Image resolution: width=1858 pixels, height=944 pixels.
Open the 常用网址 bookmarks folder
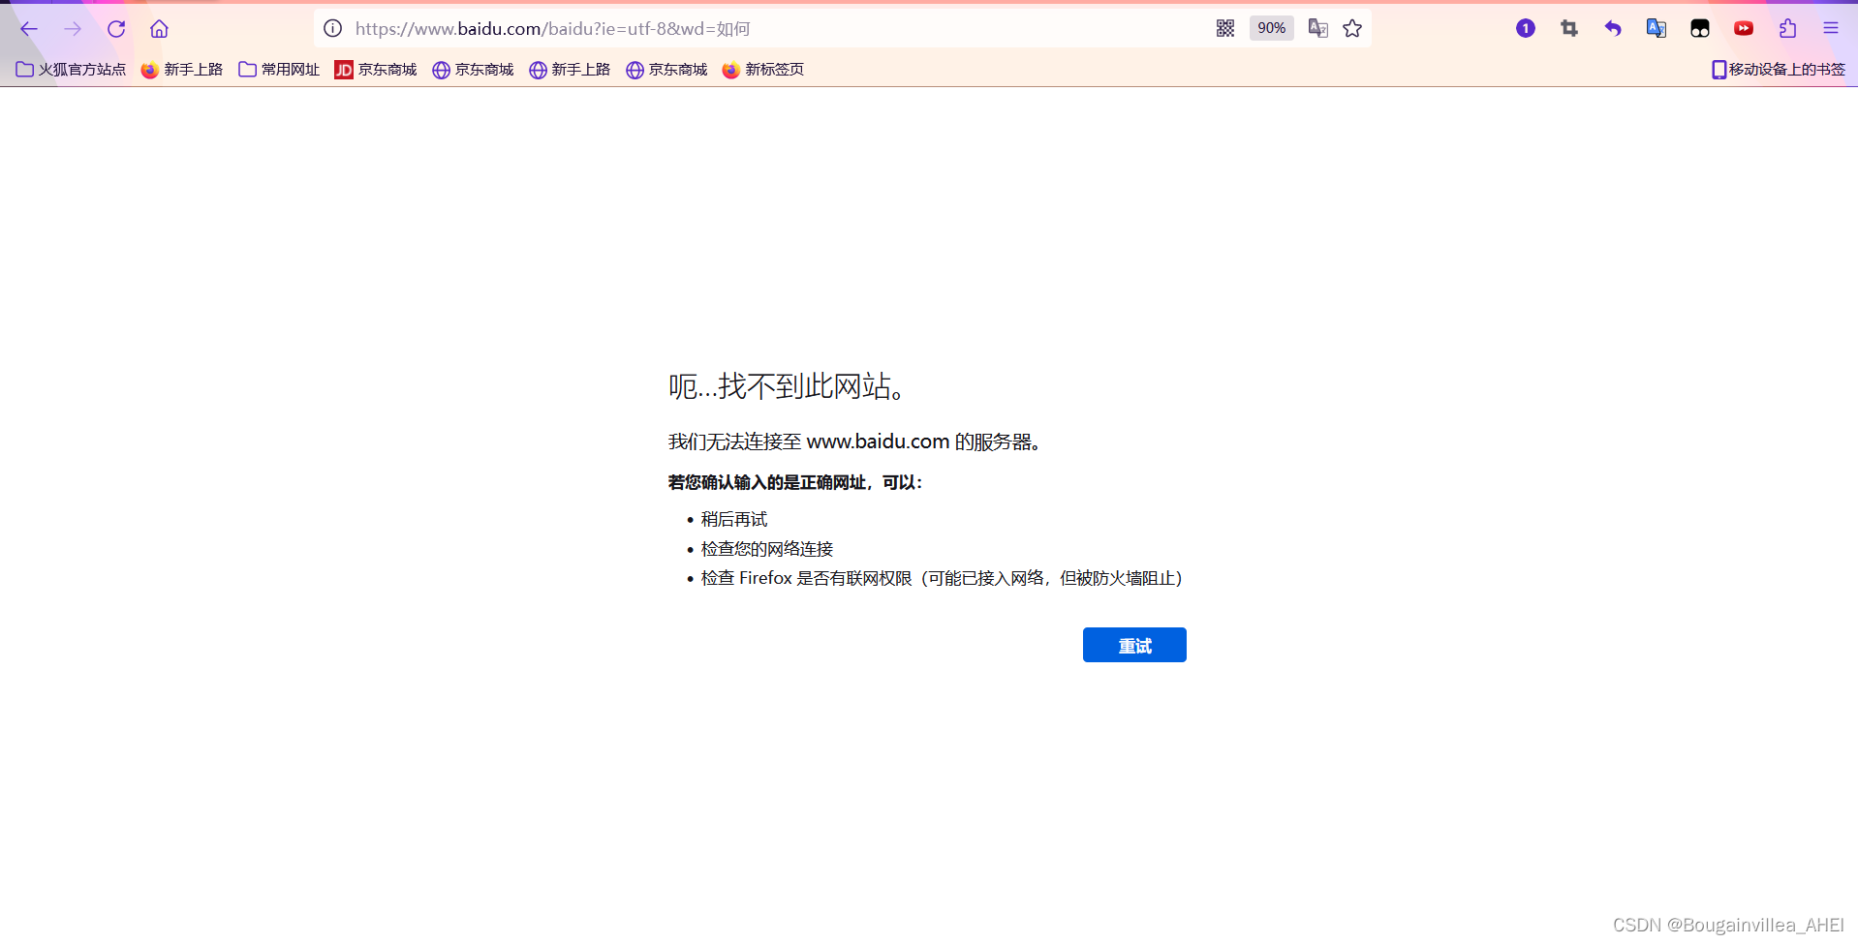click(x=278, y=69)
